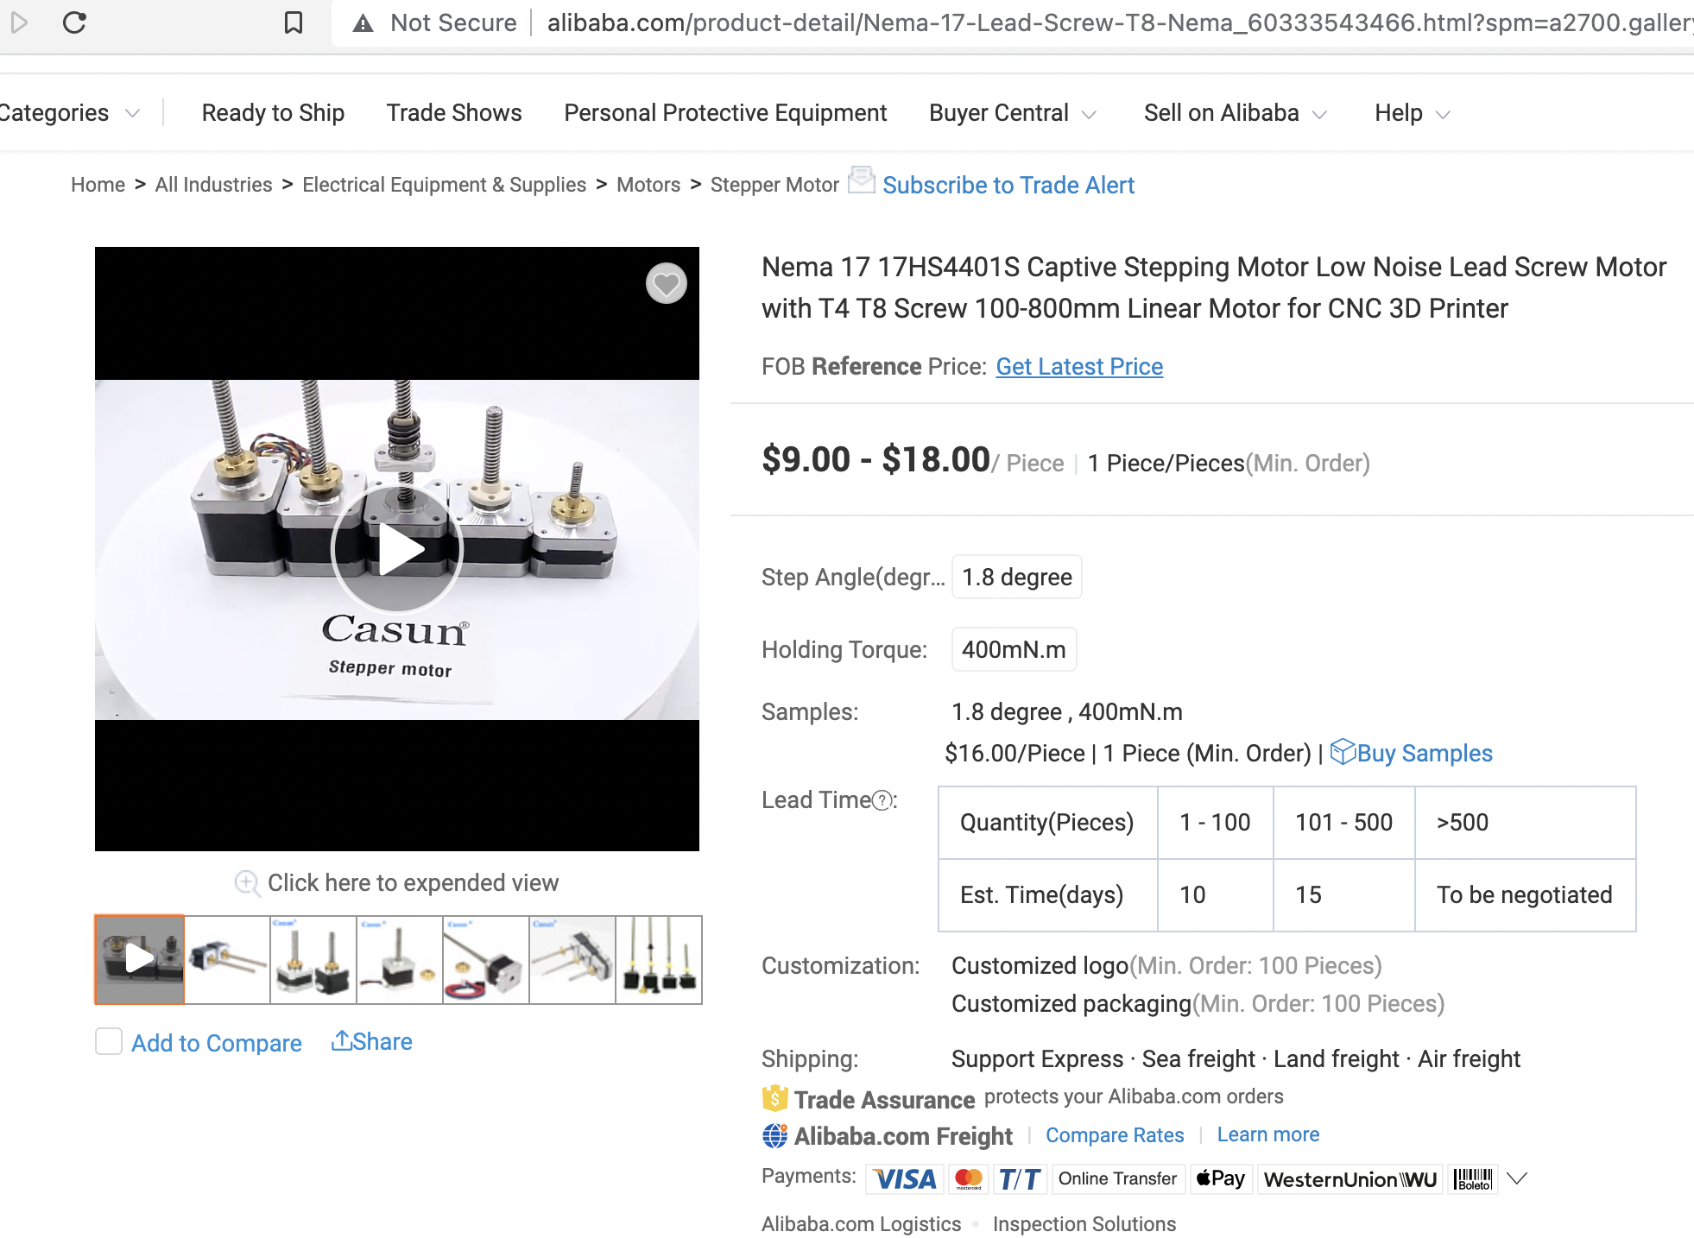Click the browser address bar URL

pos(1120,23)
